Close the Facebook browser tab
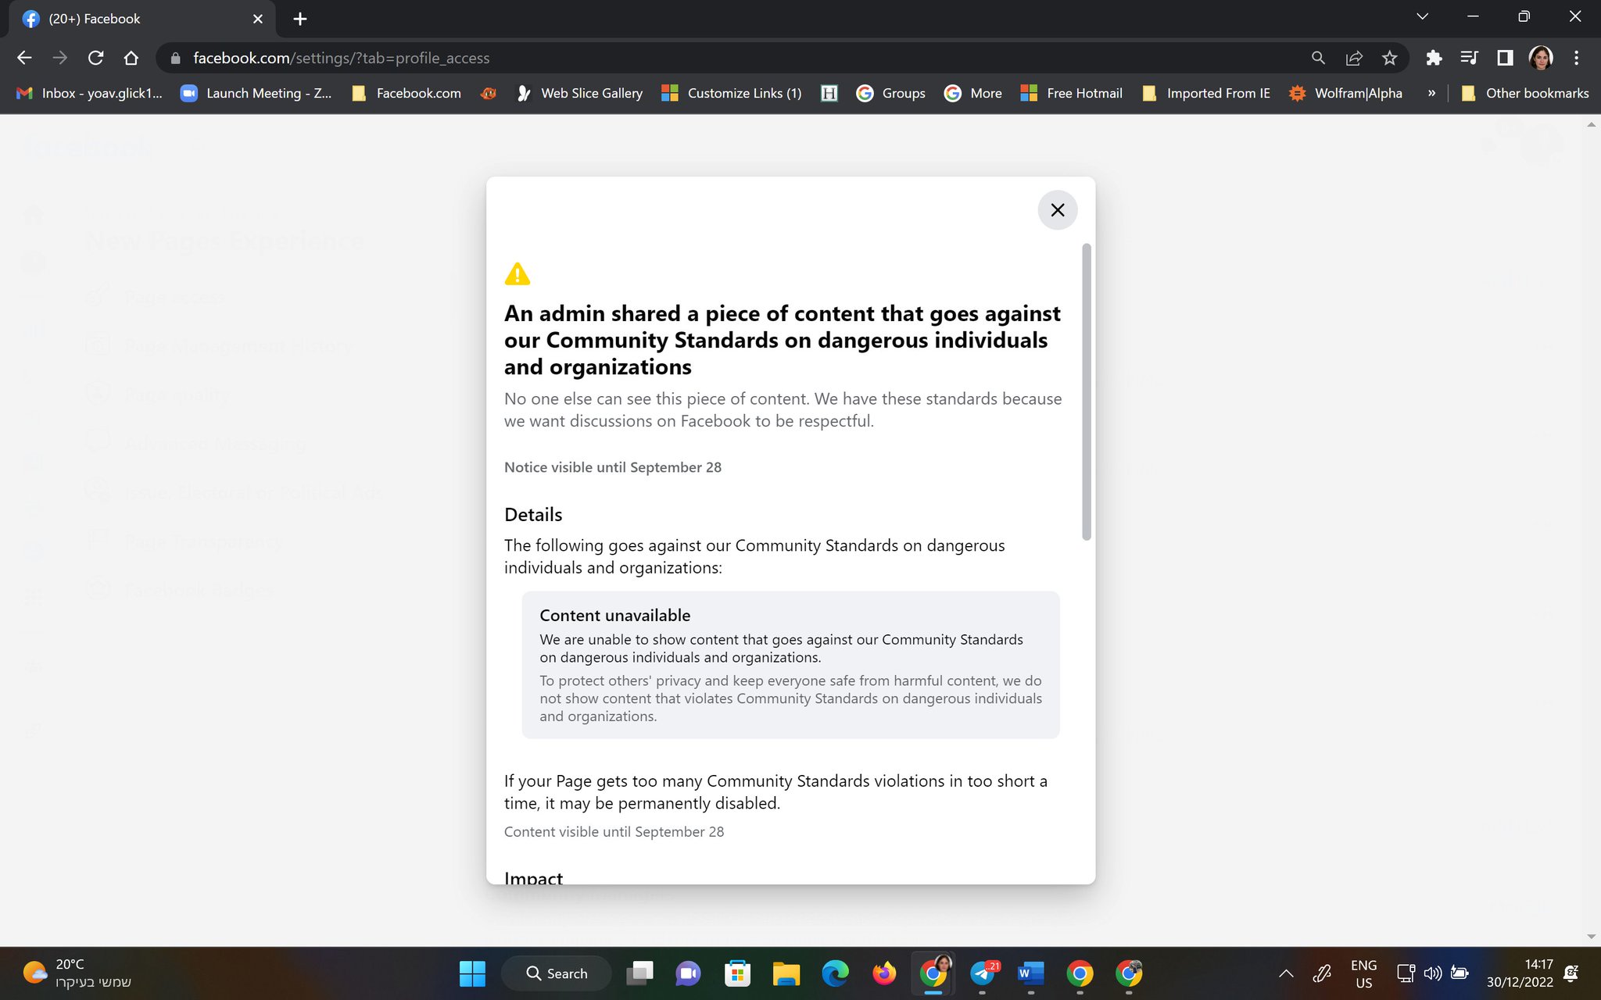This screenshot has height=1000, width=1601. [x=258, y=19]
